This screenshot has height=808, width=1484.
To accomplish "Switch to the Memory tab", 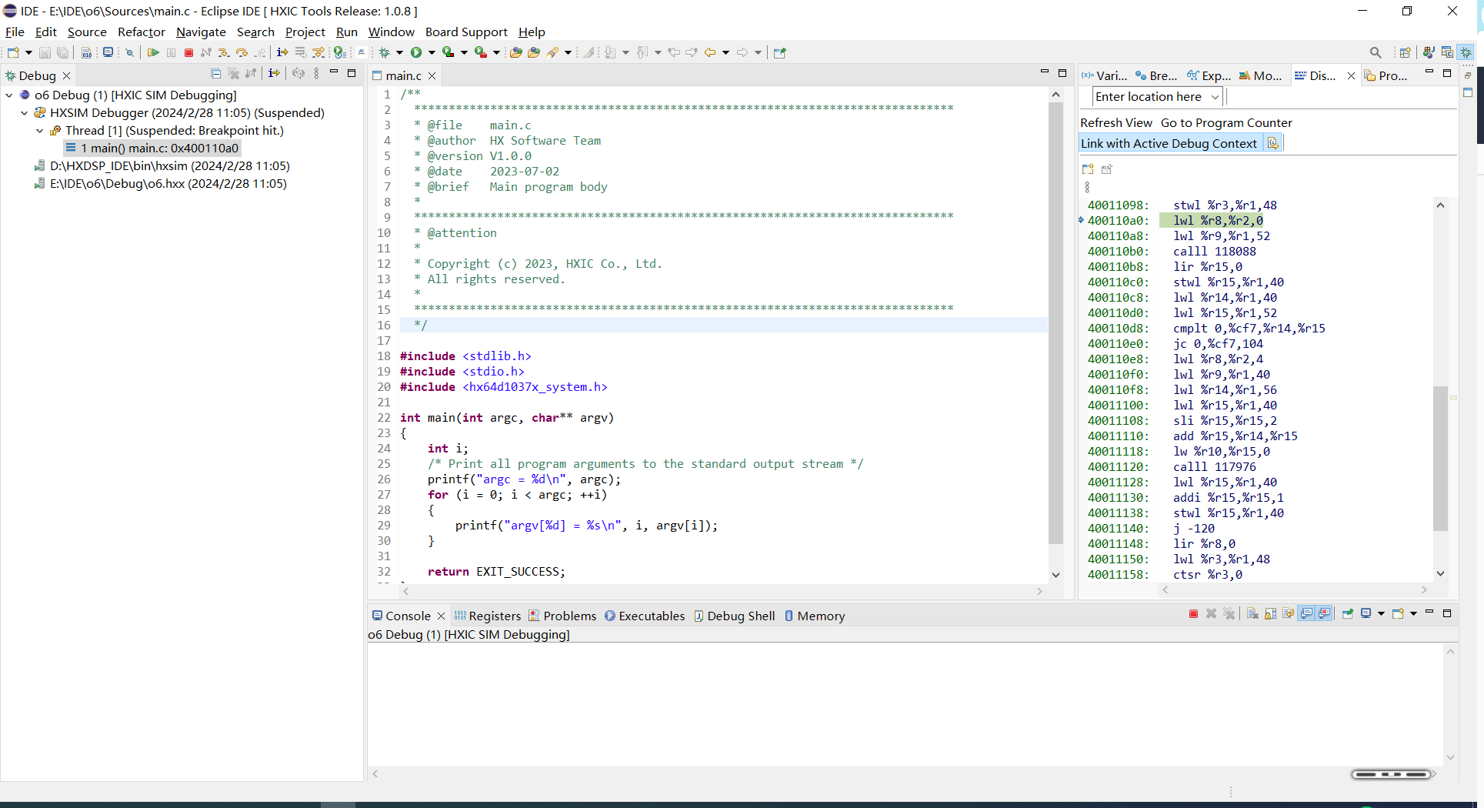I will pyautogui.click(x=815, y=616).
